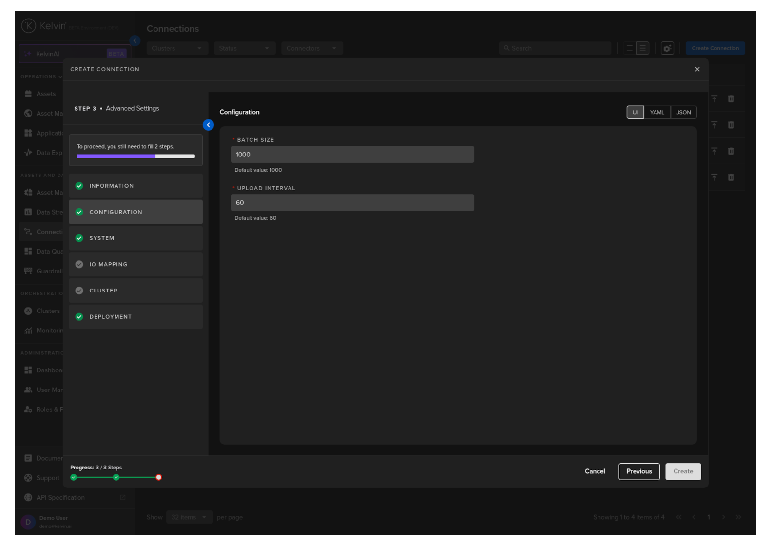This screenshot has height=546, width=772.
Task: Click the Cluster step grey check icon
Action: pyautogui.click(x=79, y=291)
